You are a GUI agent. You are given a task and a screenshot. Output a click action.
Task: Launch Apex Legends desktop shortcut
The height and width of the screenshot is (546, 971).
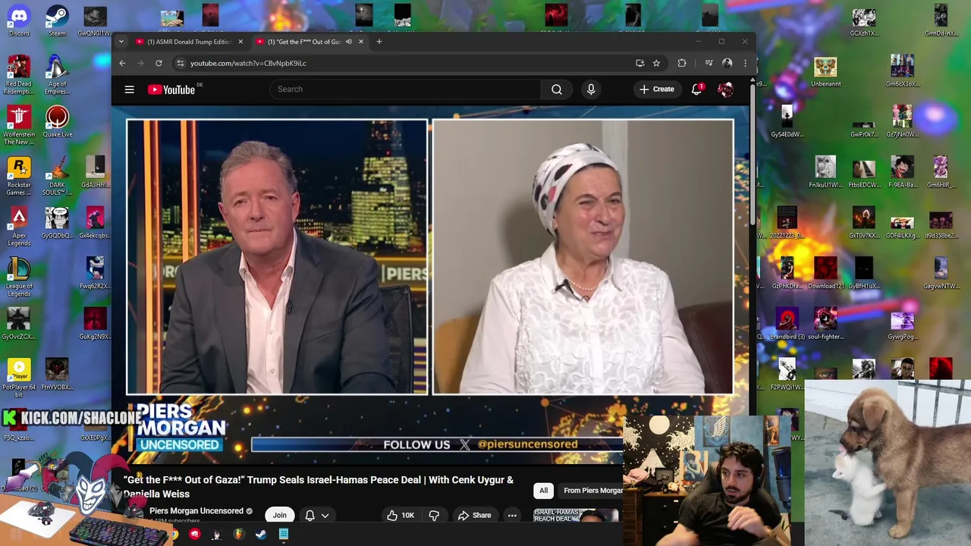coord(19,226)
